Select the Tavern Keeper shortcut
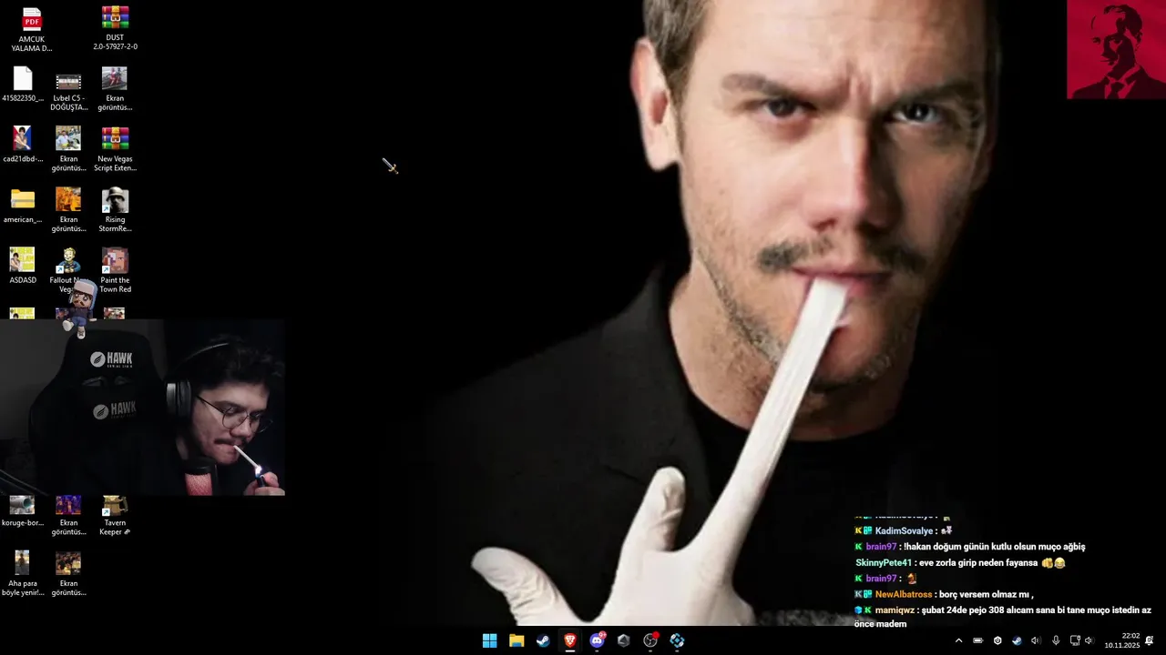Viewport: 1166px width, 655px height. coord(115,515)
